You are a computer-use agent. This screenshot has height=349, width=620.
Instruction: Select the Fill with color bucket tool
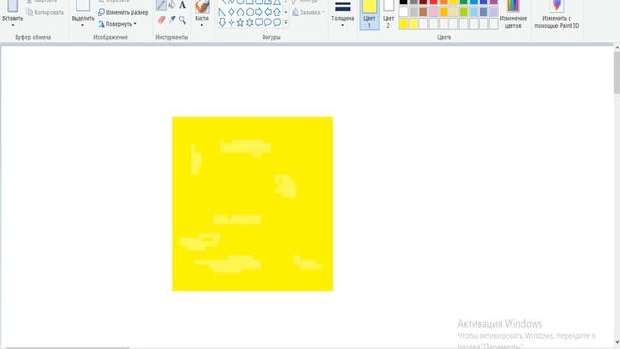coord(171,5)
